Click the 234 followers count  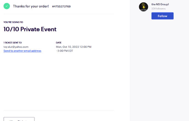pos(158,9)
